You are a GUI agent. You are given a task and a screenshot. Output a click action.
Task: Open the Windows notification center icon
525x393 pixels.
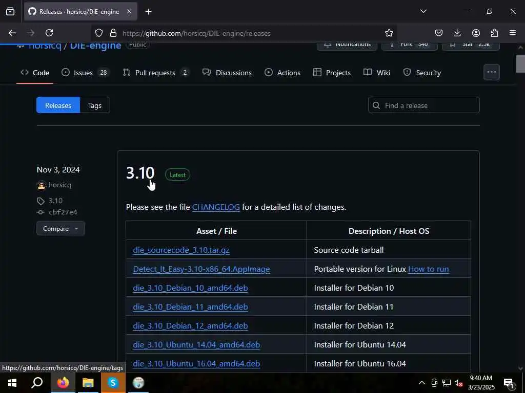coord(509,383)
